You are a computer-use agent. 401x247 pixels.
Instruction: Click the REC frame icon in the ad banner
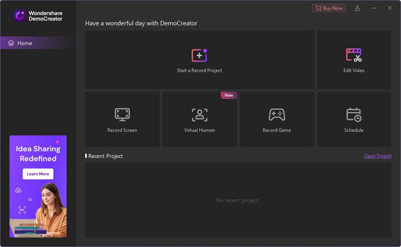pos(22,210)
